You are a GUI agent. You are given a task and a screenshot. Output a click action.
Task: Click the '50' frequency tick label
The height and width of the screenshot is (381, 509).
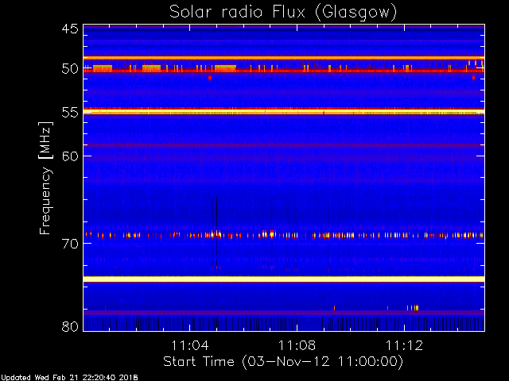click(x=70, y=69)
